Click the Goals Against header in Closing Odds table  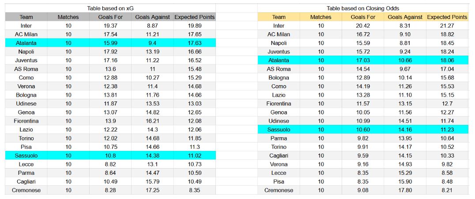pos(405,17)
